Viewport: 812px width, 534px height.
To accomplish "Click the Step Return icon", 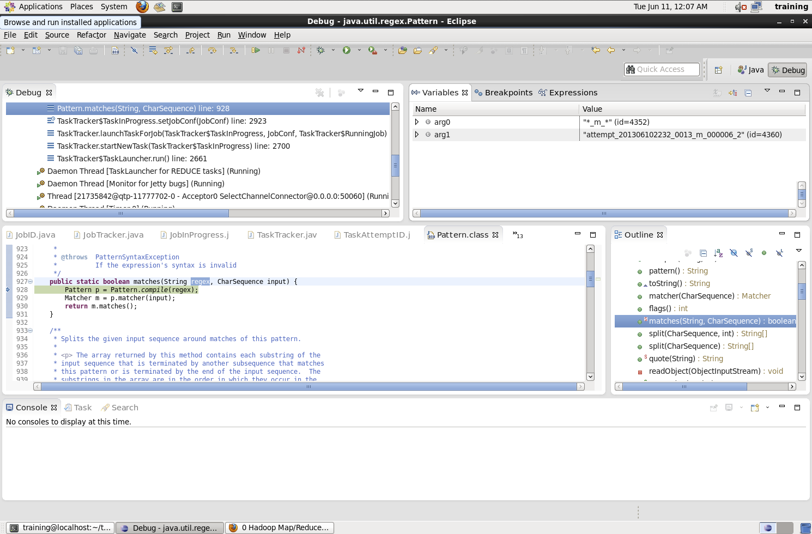I will (190, 50).
